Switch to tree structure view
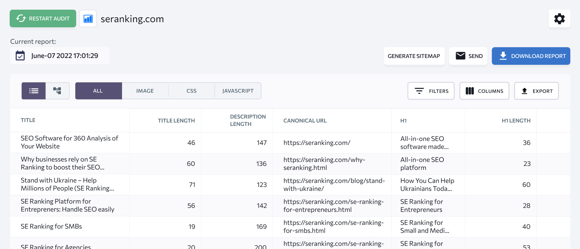 (57, 91)
